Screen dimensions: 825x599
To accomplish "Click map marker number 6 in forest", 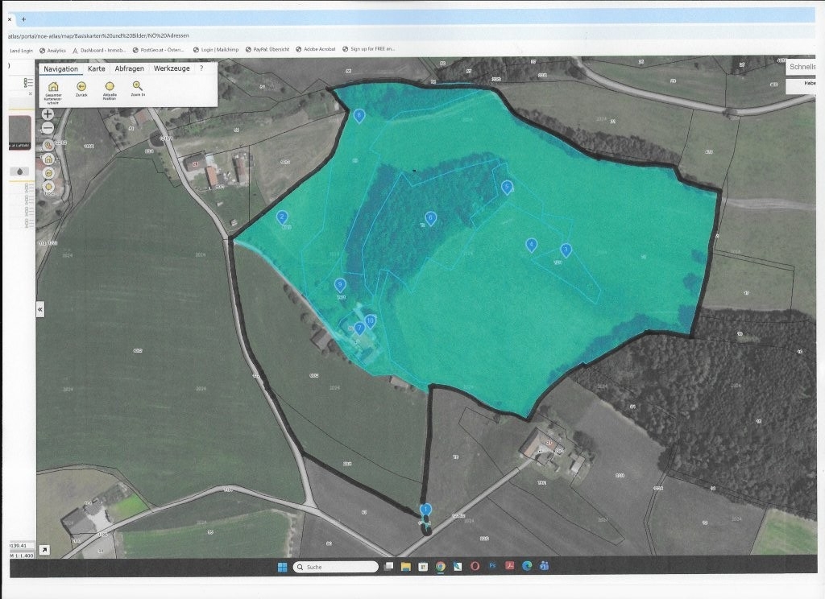I will [430, 218].
